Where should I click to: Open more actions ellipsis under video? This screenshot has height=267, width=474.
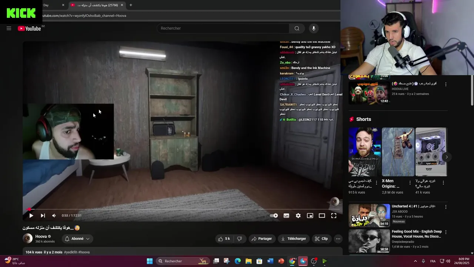[338, 239]
